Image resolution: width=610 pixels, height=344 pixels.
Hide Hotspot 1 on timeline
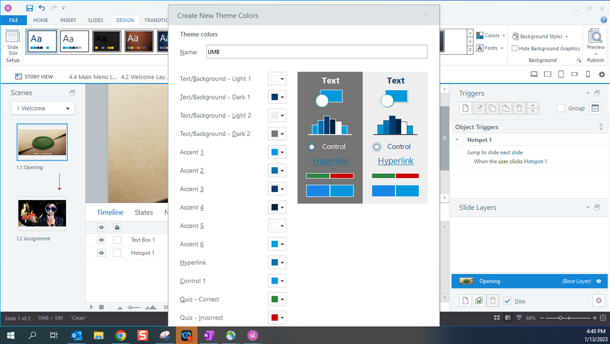(101, 253)
